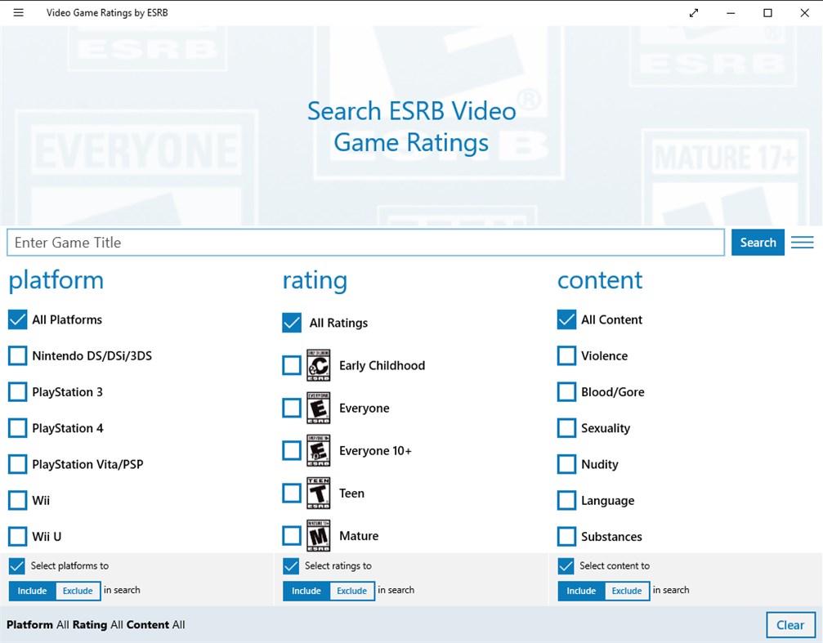Select the Early Childhood rating icon
This screenshot has height=643, width=823.
point(318,364)
